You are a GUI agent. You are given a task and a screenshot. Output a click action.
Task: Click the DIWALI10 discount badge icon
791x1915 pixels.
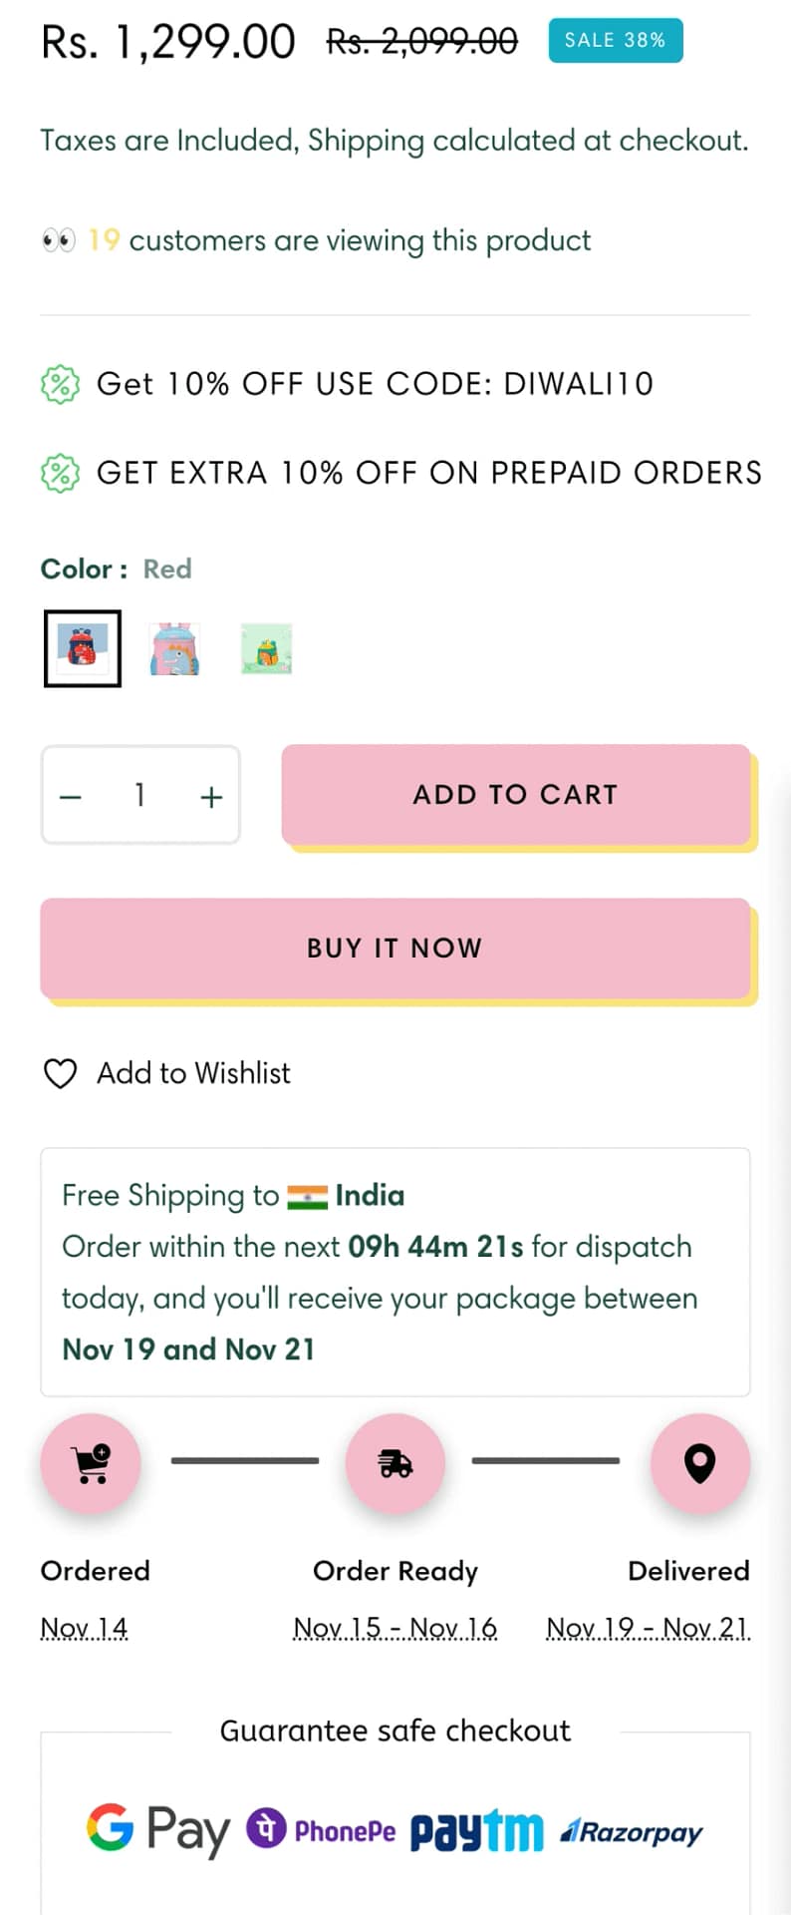(60, 384)
